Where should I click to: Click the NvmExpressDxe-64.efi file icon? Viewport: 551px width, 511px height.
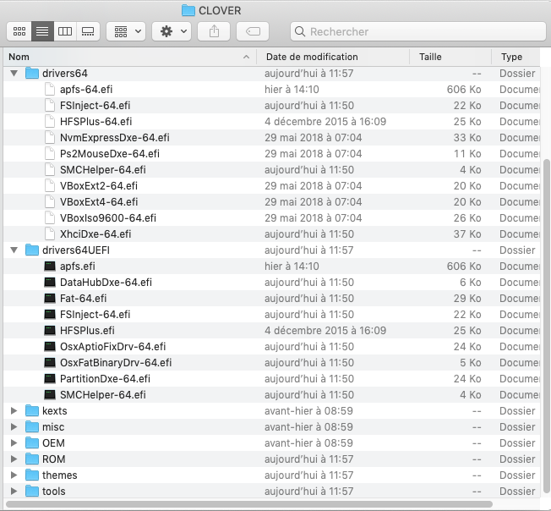tap(50, 138)
